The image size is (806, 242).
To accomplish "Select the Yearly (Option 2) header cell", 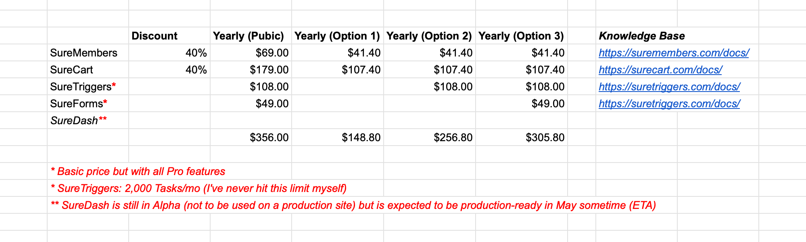I will click(x=429, y=36).
